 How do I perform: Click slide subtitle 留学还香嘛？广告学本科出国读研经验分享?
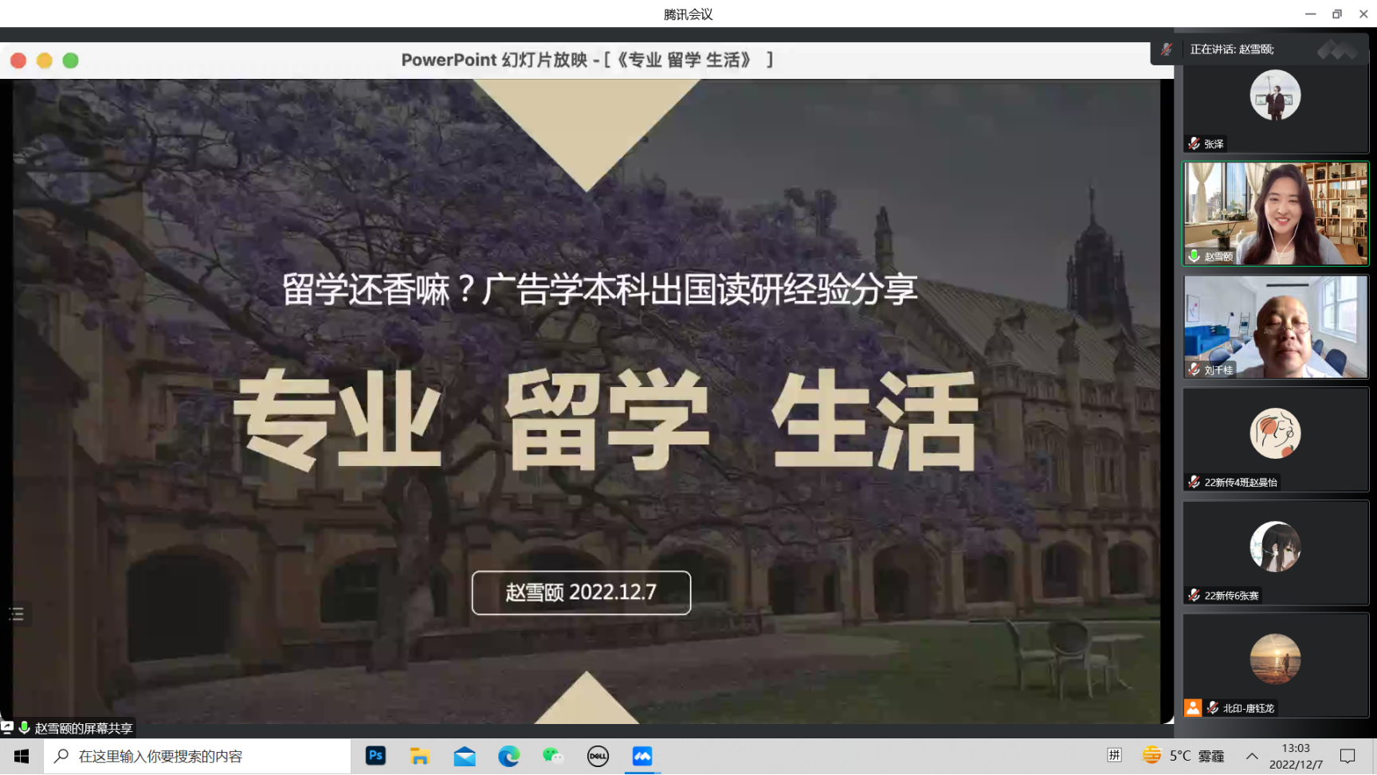click(600, 289)
